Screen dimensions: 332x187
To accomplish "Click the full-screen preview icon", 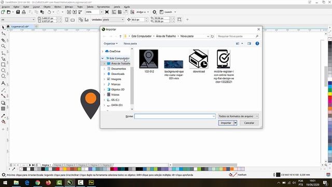I will point(107,12).
